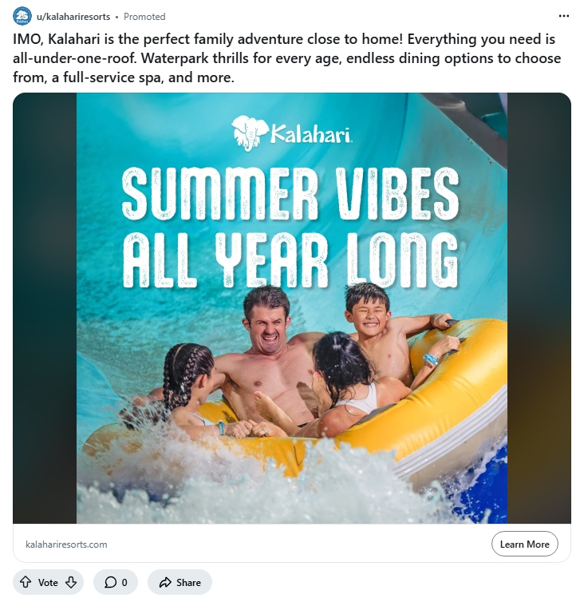Click the Share text label
Screen dimensions: 584x598
(x=188, y=583)
